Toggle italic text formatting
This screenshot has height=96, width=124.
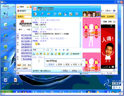pos(60,50)
